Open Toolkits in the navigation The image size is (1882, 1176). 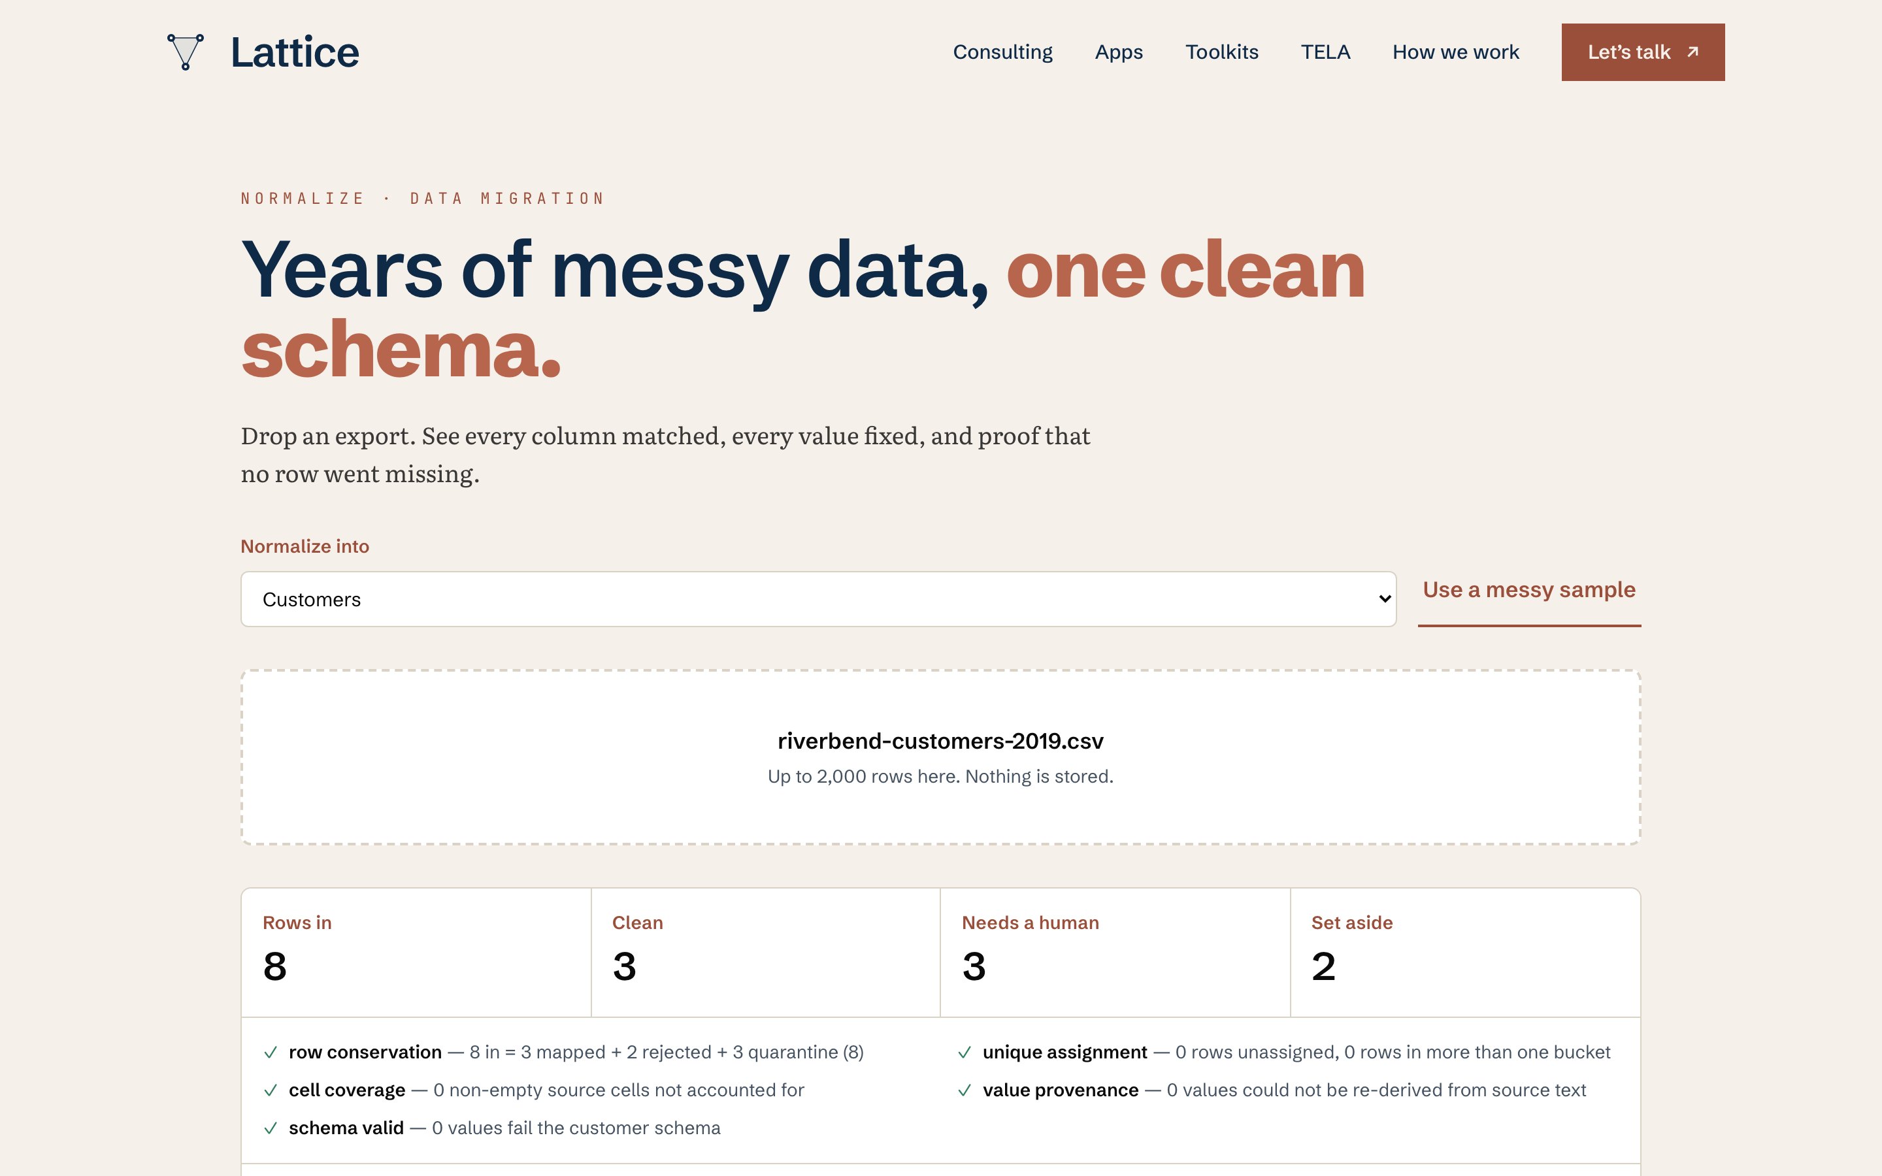pyautogui.click(x=1222, y=52)
